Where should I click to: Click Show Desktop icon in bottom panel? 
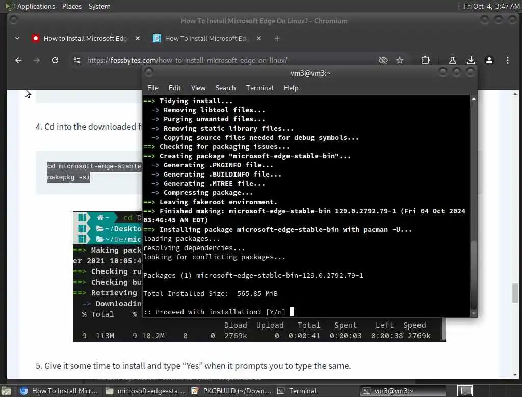tap(6, 391)
